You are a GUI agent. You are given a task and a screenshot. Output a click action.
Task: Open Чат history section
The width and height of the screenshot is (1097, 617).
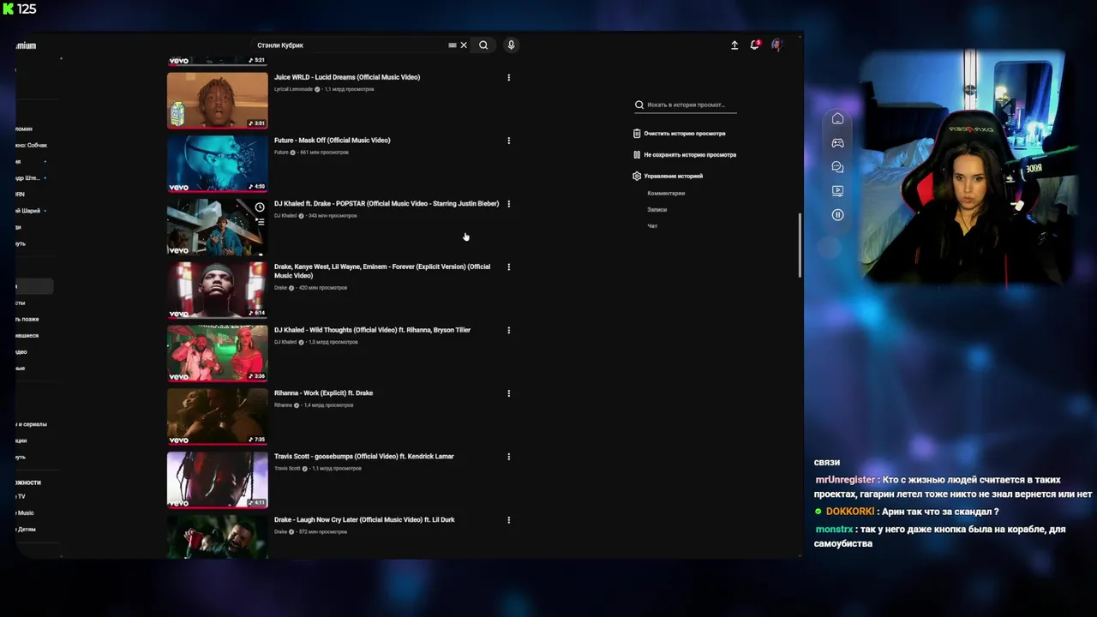(652, 225)
